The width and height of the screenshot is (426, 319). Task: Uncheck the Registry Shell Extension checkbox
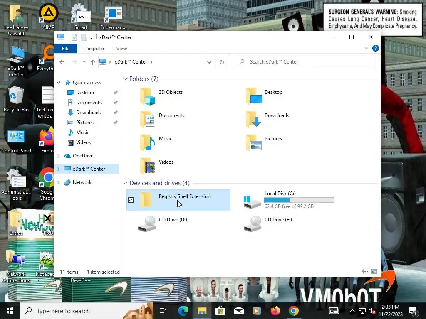coord(131,200)
